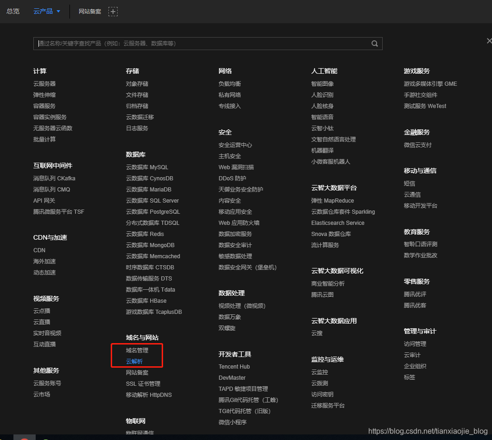The image size is (492, 440).
Task: Open 机器翻译 link
Action: [x=322, y=151]
